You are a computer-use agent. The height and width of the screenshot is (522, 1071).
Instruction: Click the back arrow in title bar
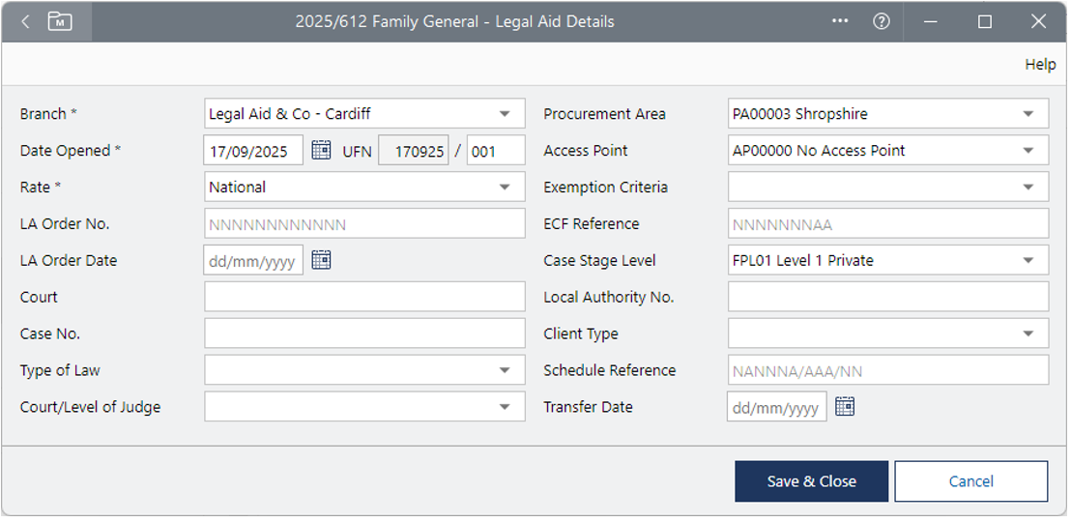point(25,21)
